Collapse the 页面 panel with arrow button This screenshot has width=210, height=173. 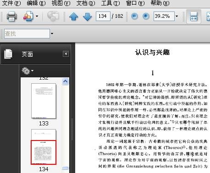coord(66,54)
